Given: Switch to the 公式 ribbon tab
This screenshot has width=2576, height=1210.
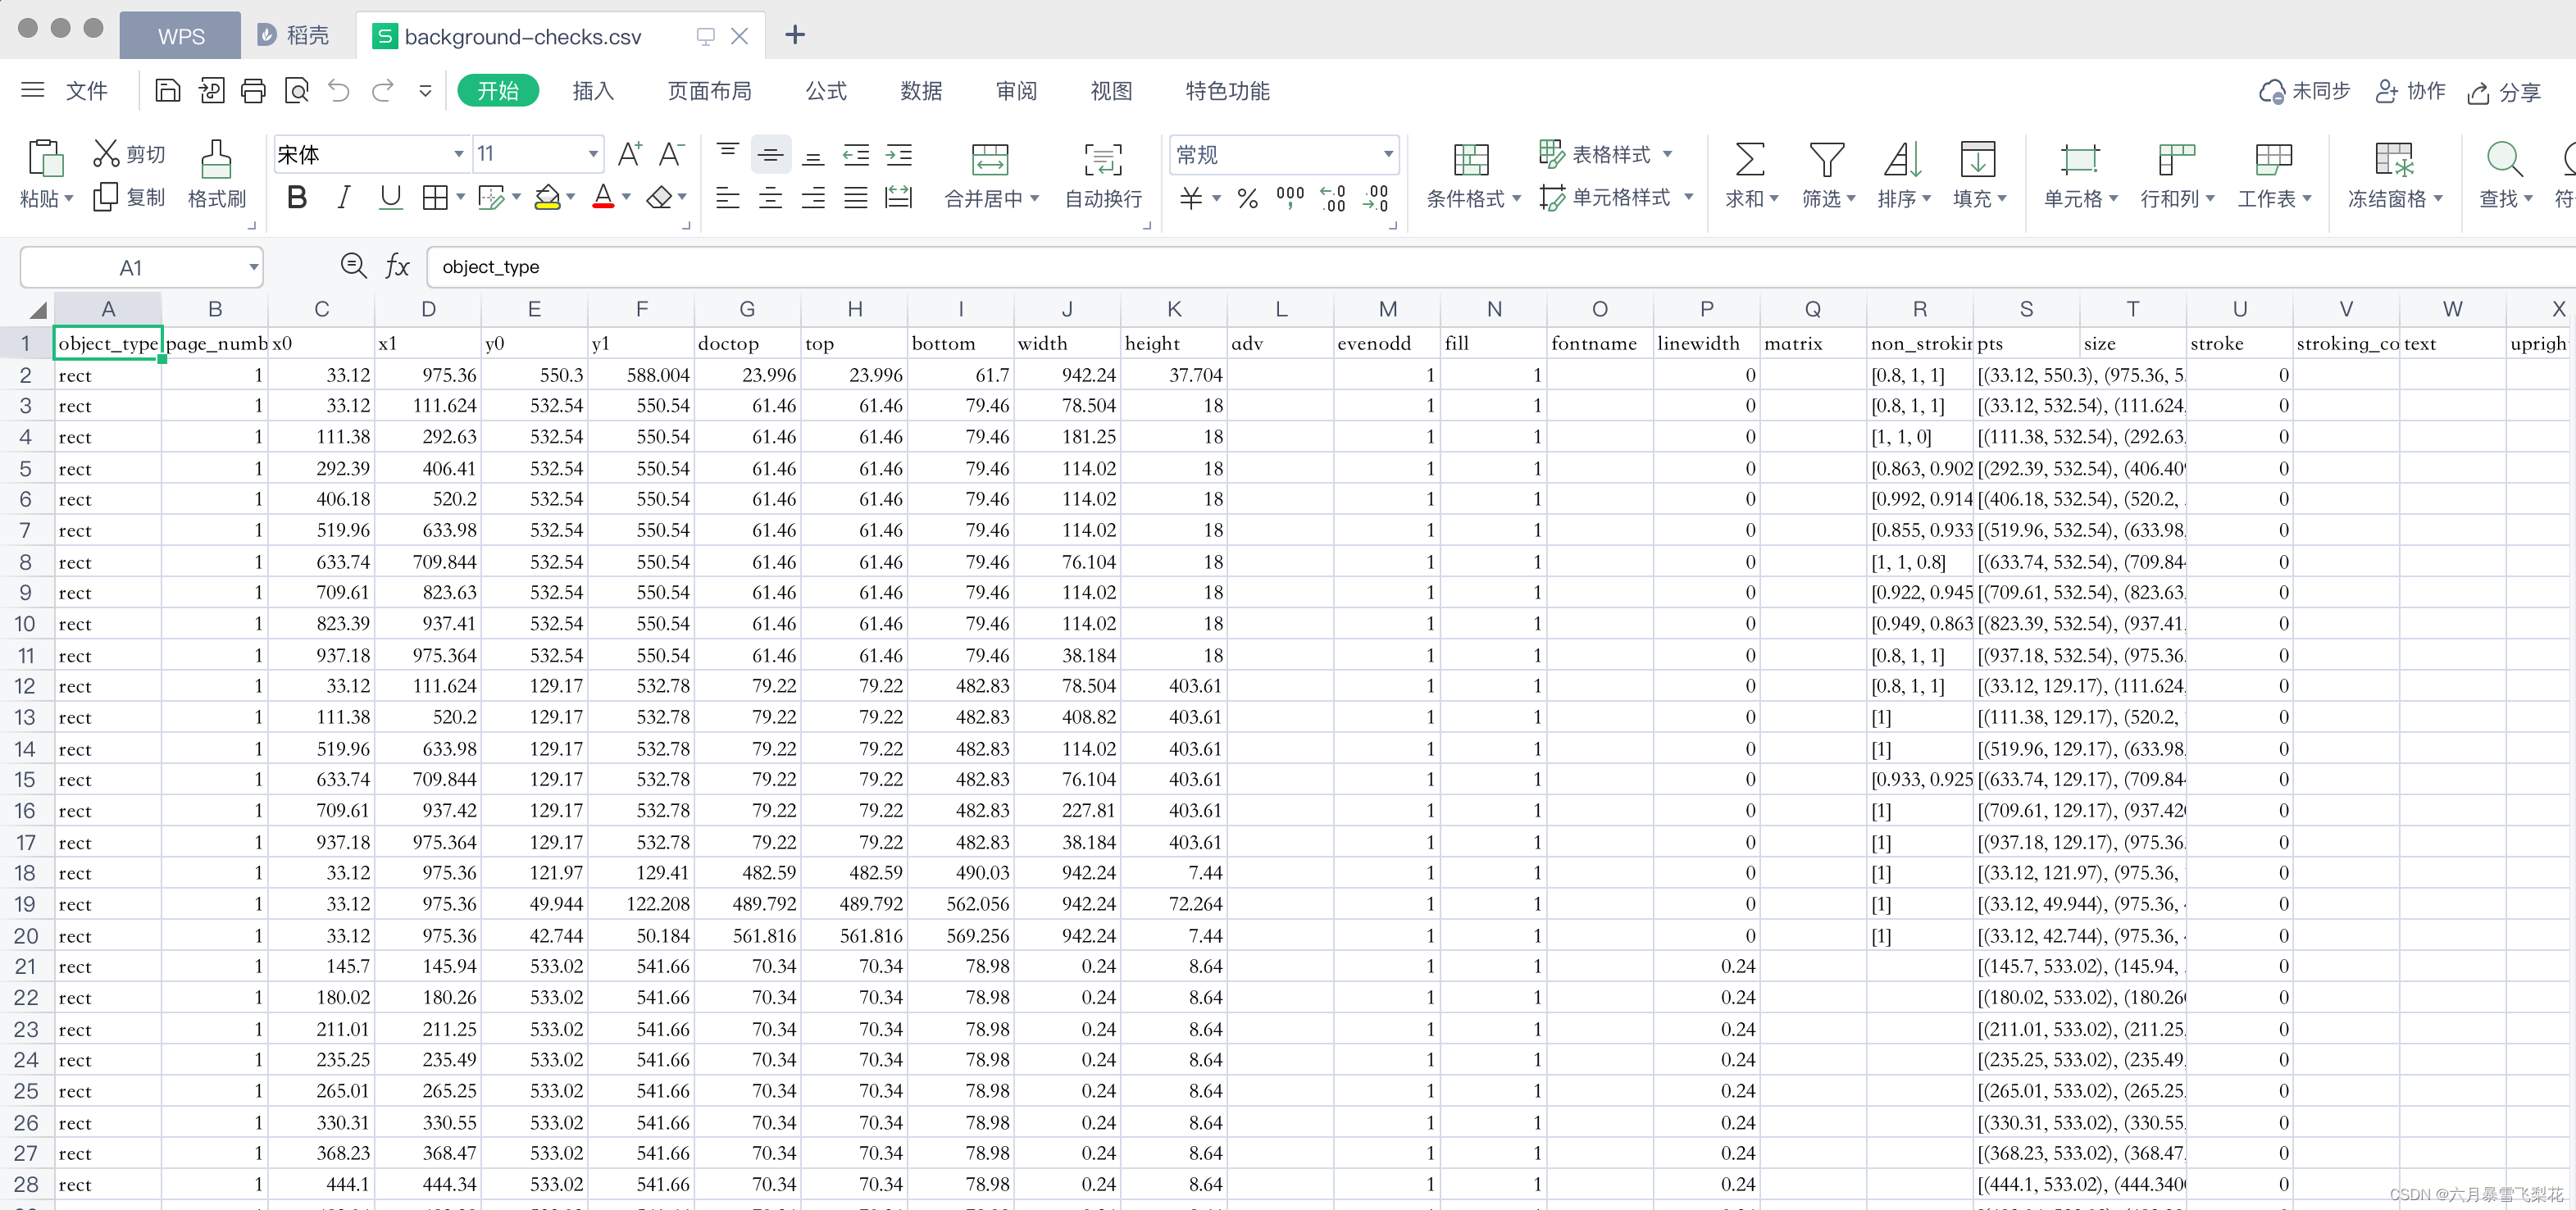Looking at the screenshot, I should 826,91.
